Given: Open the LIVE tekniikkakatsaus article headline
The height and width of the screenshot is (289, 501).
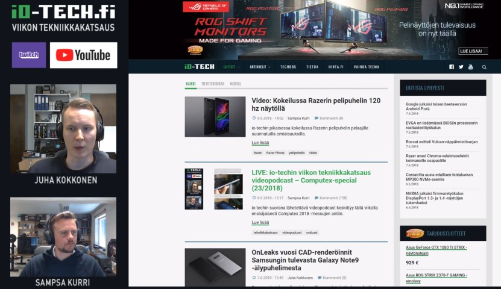Looking at the screenshot, I should click(x=311, y=180).
